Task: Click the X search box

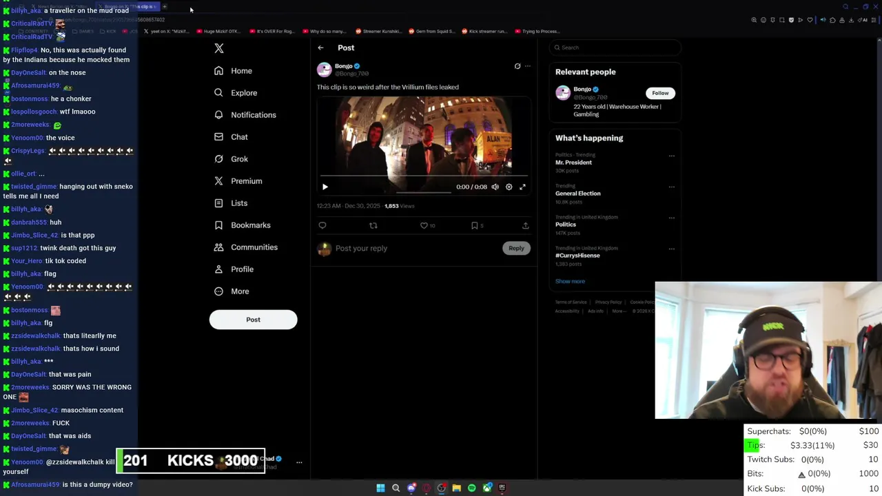Action: pyautogui.click(x=615, y=48)
